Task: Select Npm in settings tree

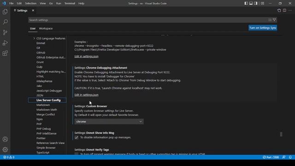Action: [40, 119]
